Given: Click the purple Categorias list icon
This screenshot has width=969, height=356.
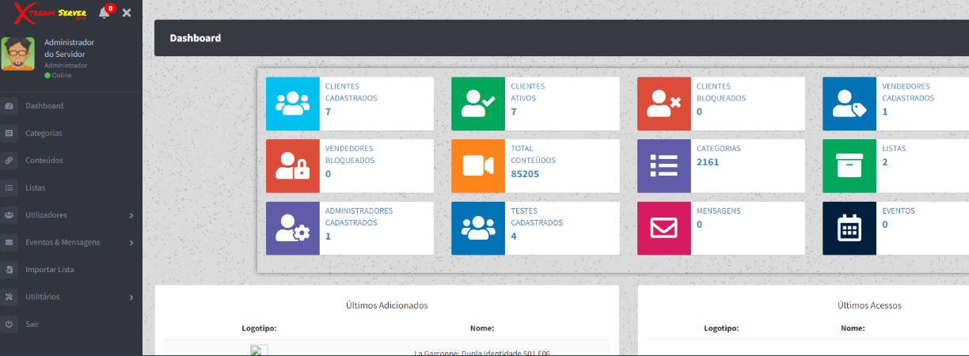Looking at the screenshot, I should (x=664, y=166).
